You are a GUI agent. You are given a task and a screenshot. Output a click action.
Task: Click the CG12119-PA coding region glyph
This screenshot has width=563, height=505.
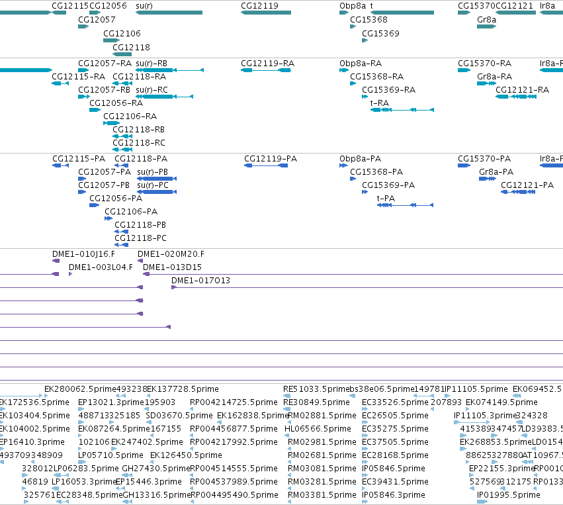coord(266,165)
